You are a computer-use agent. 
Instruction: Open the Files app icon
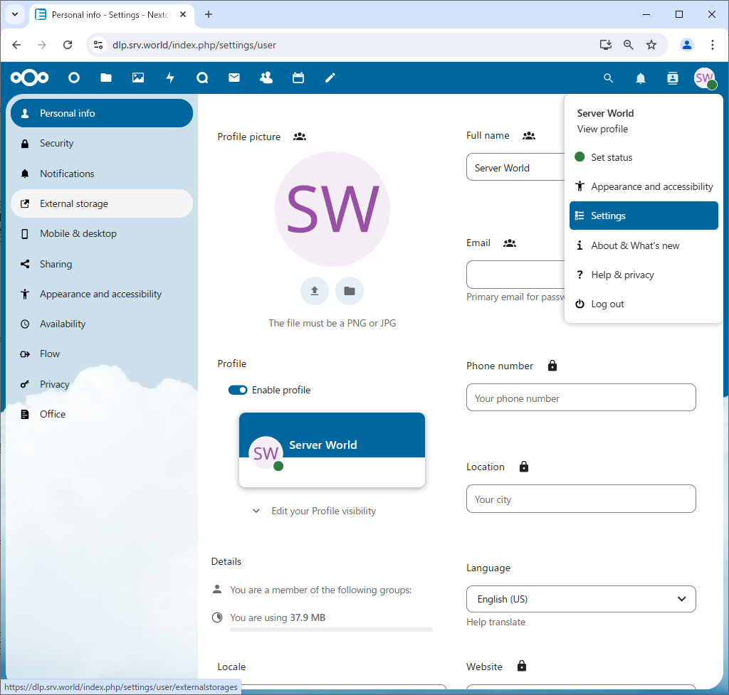click(106, 78)
